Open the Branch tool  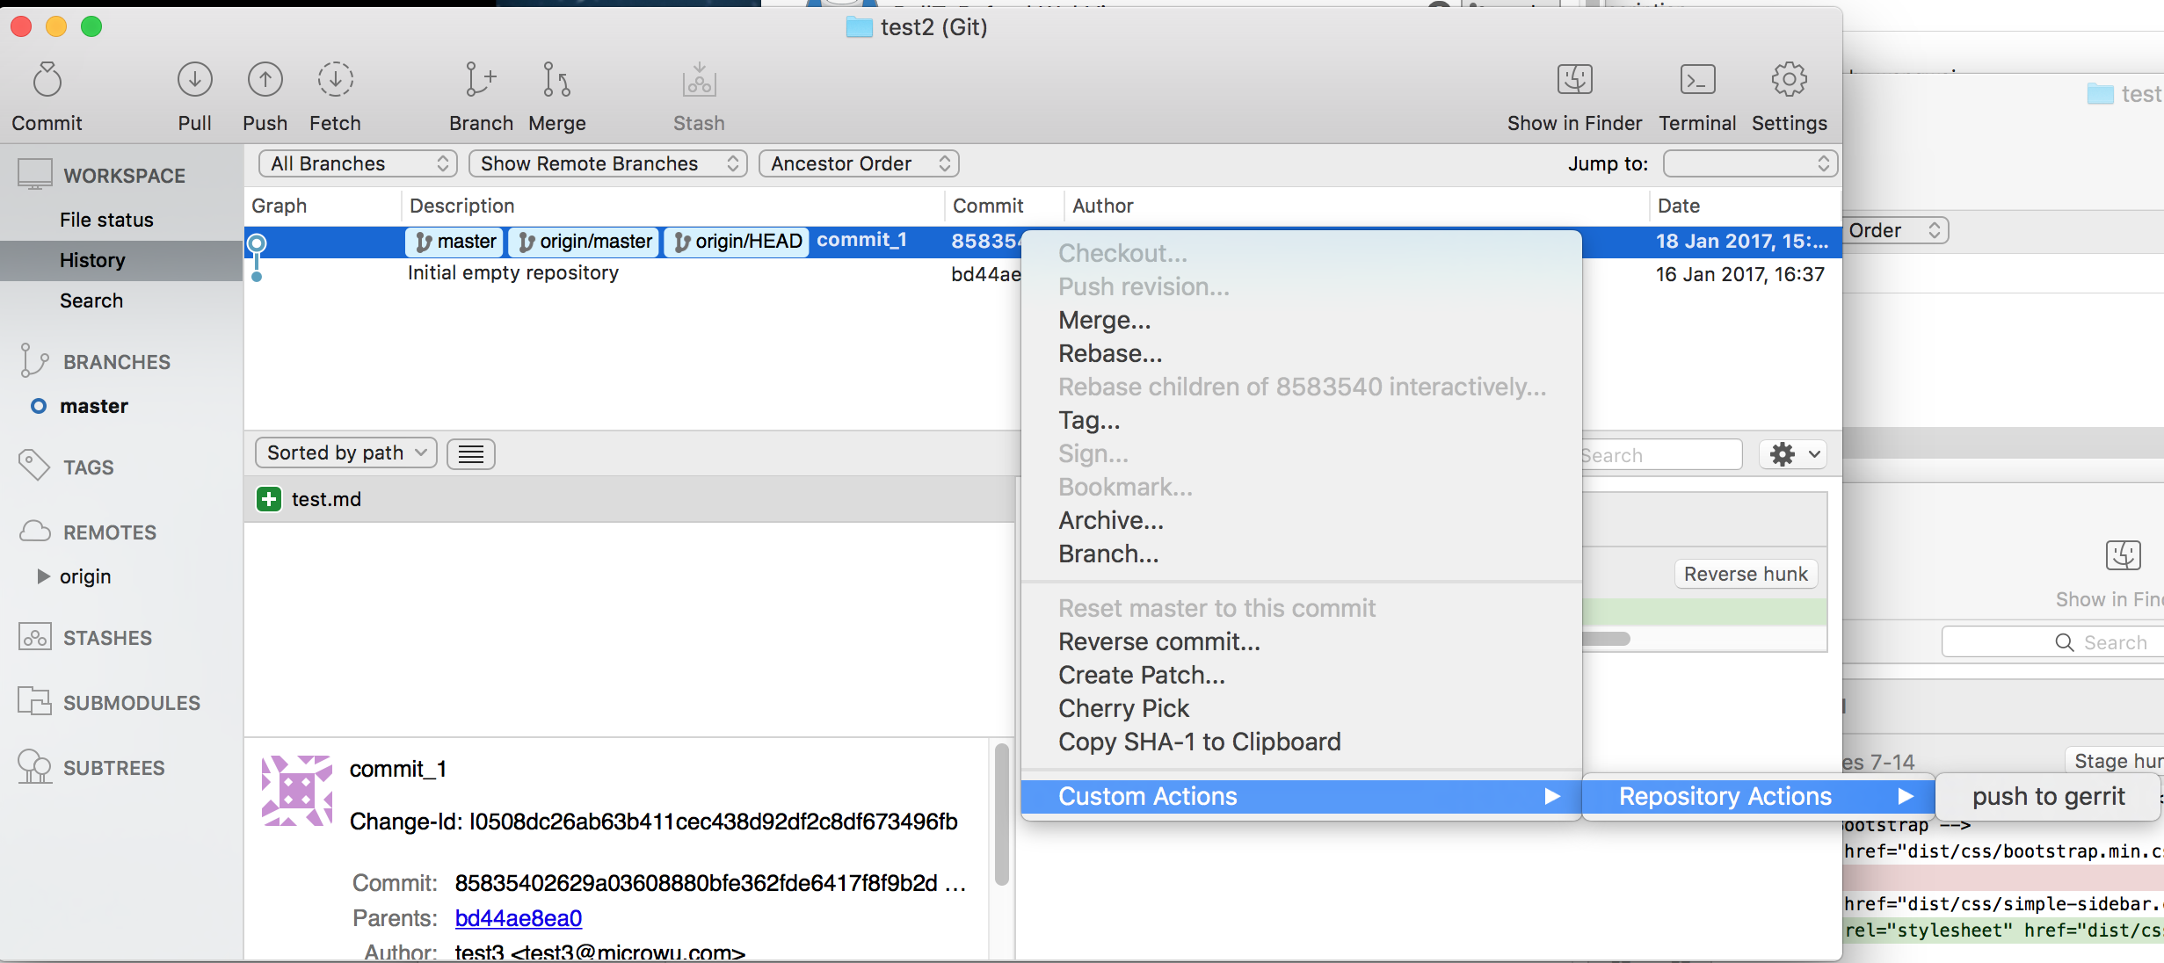(481, 81)
